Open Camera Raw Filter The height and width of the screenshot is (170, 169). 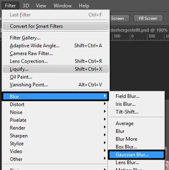tap(56, 53)
